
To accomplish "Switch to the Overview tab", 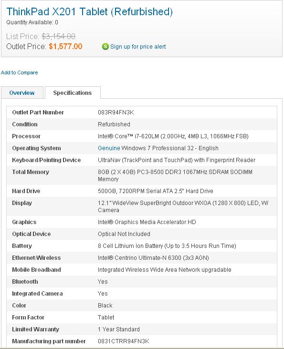I will [x=22, y=93].
